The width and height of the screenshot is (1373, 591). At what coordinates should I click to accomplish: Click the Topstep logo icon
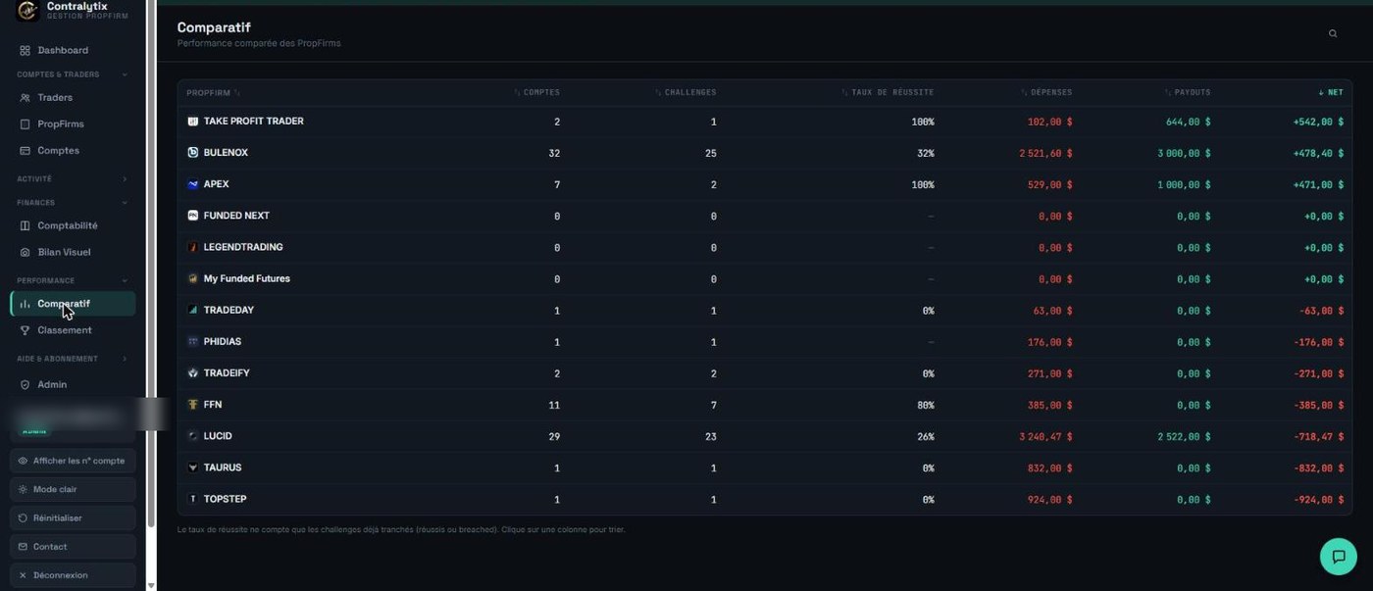point(193,499)
